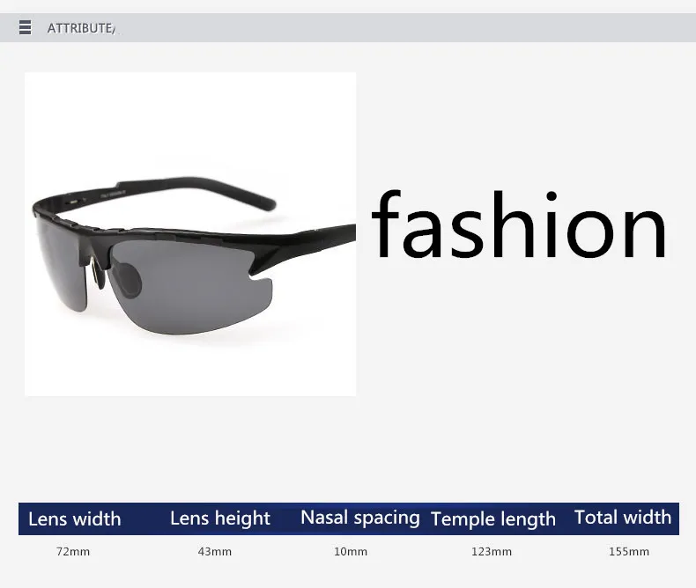
Task: Select the 'Lens height' column header
Action: pyautogui.click(x=220, y=518)
